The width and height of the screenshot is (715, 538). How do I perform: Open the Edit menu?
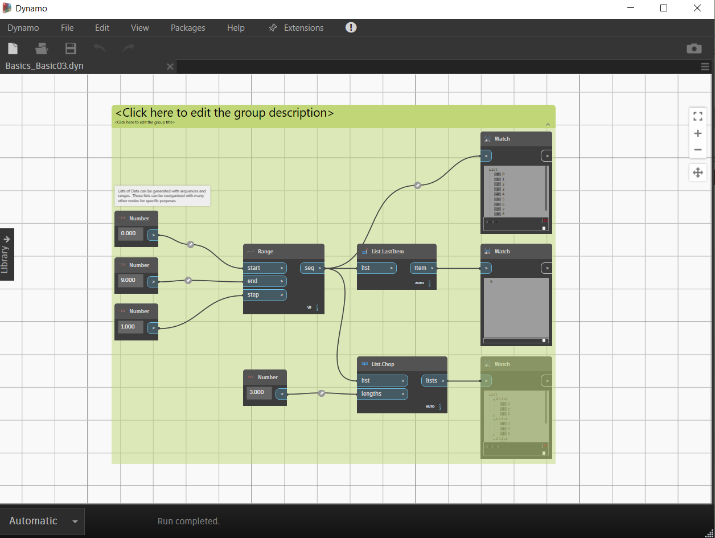coord(102,27)
